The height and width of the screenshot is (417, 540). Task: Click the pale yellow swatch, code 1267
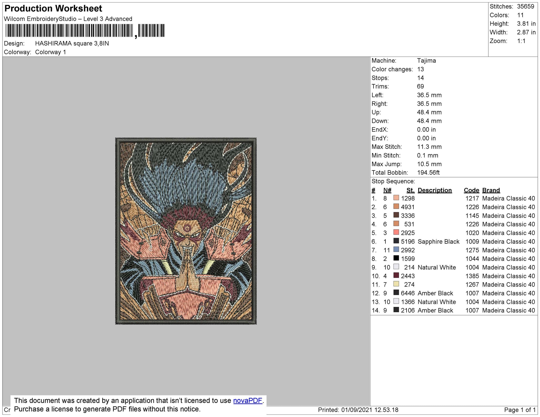396,284
